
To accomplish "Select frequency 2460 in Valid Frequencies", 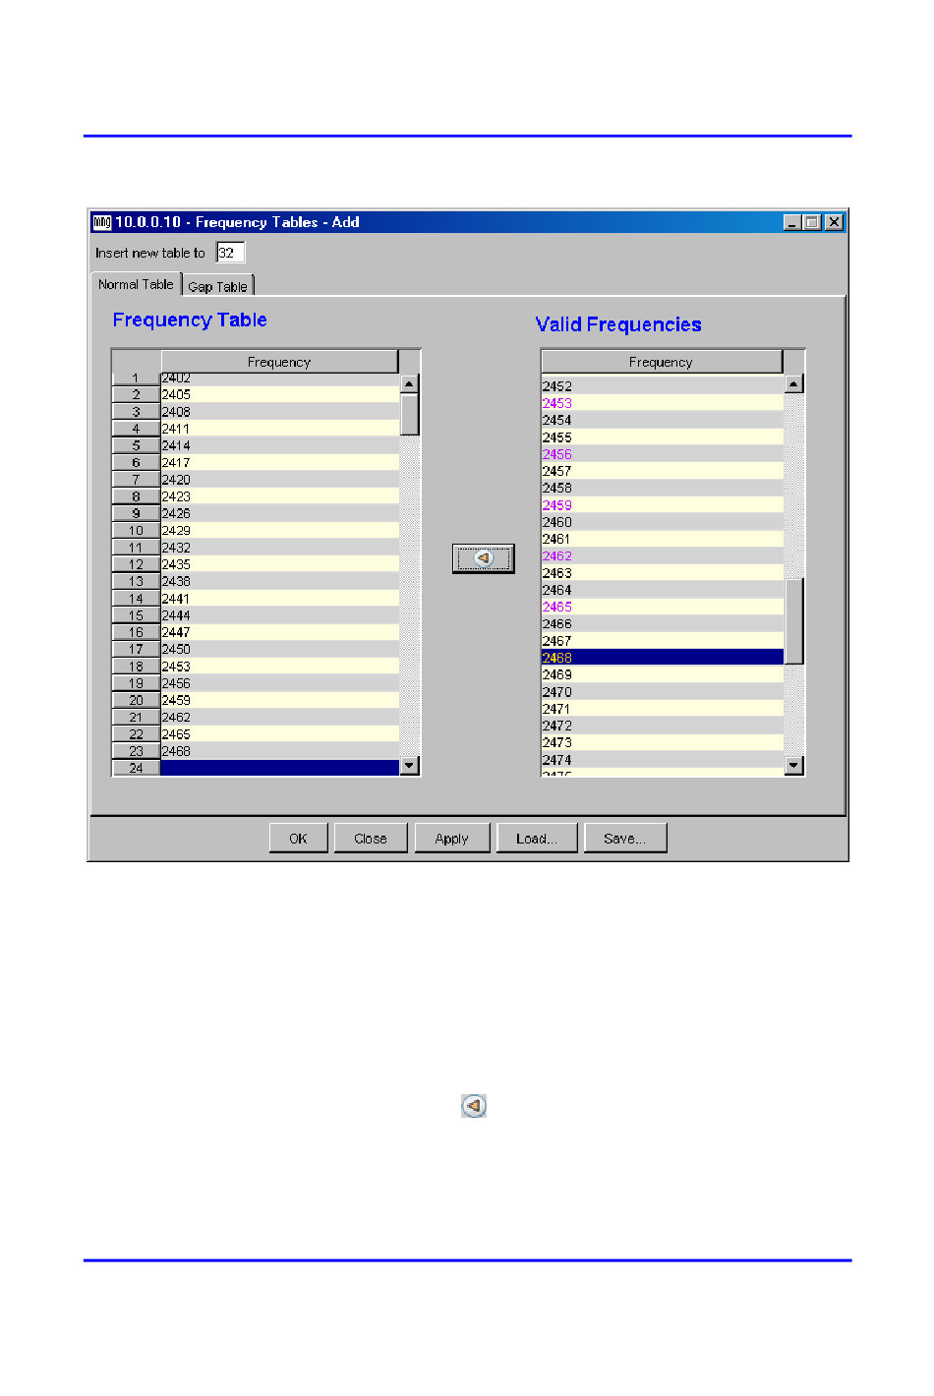I will pos(661,522).
